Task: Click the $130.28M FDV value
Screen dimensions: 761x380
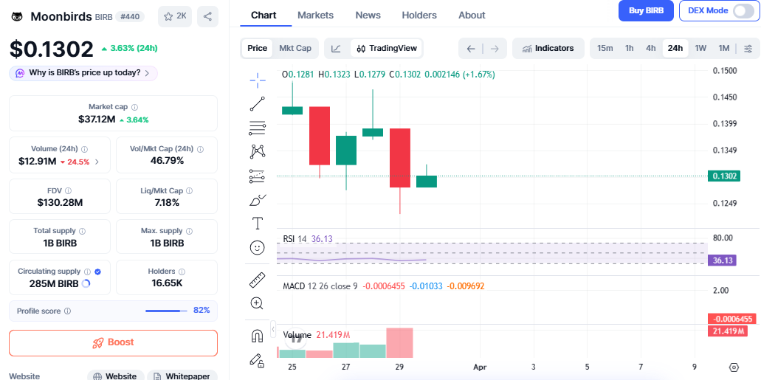Action: click(x=61, y=202)
